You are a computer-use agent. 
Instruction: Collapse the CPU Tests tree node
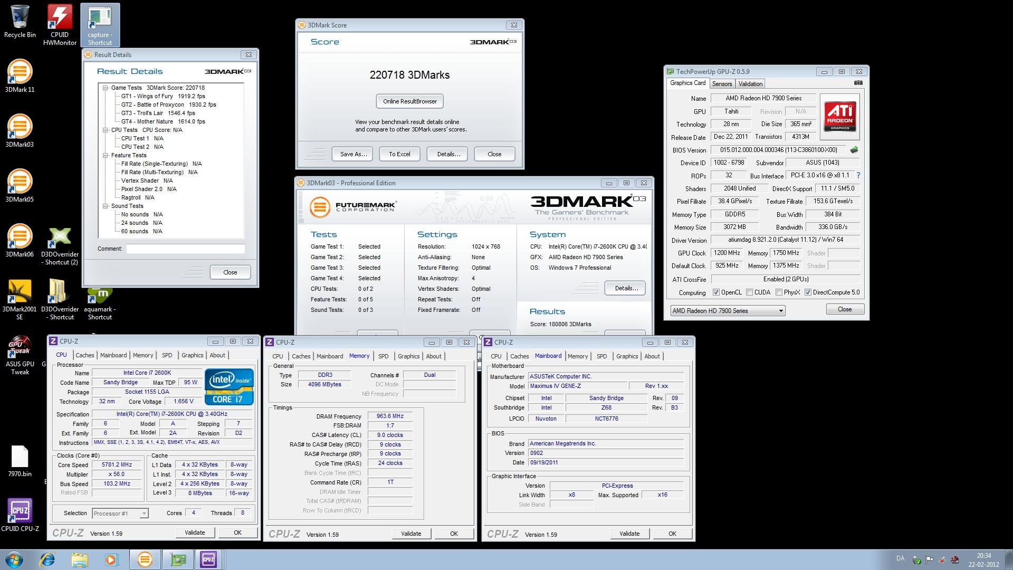point(105,130)
